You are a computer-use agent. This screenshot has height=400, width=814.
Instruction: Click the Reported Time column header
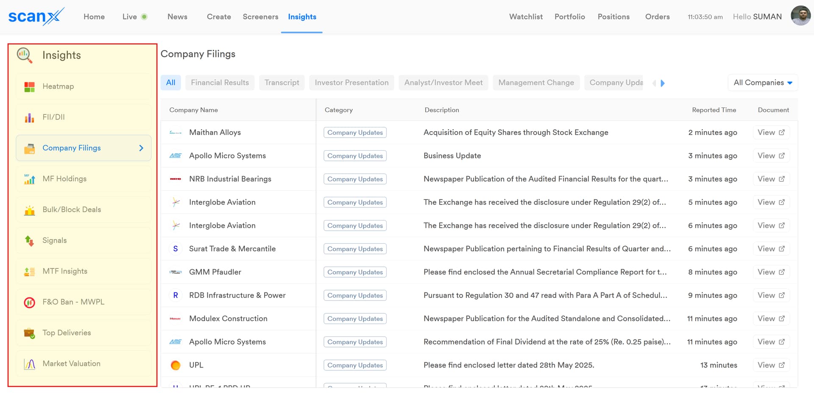pos(714,110)
